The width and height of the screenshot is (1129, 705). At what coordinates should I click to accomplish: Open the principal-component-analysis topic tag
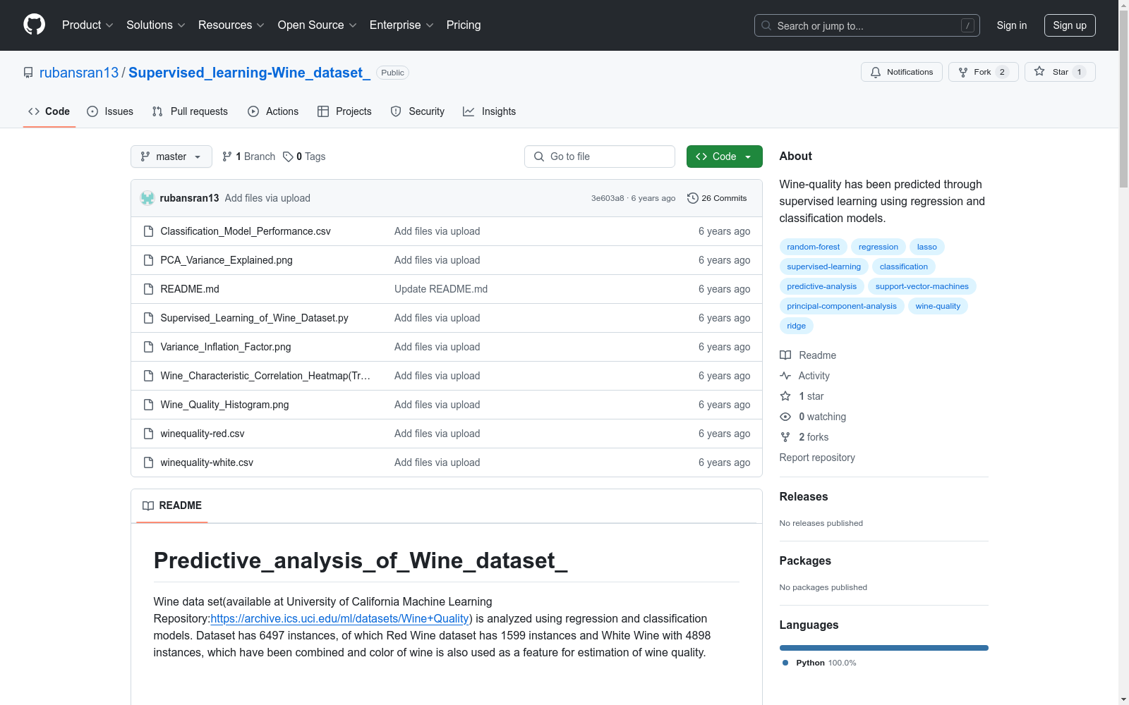[842, 306]
